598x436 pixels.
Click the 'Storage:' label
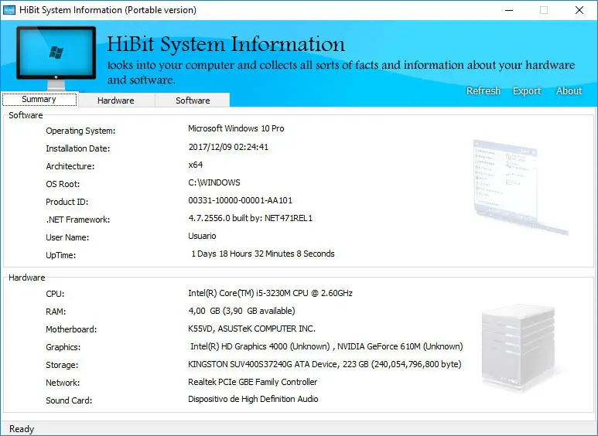coord(62,365)
